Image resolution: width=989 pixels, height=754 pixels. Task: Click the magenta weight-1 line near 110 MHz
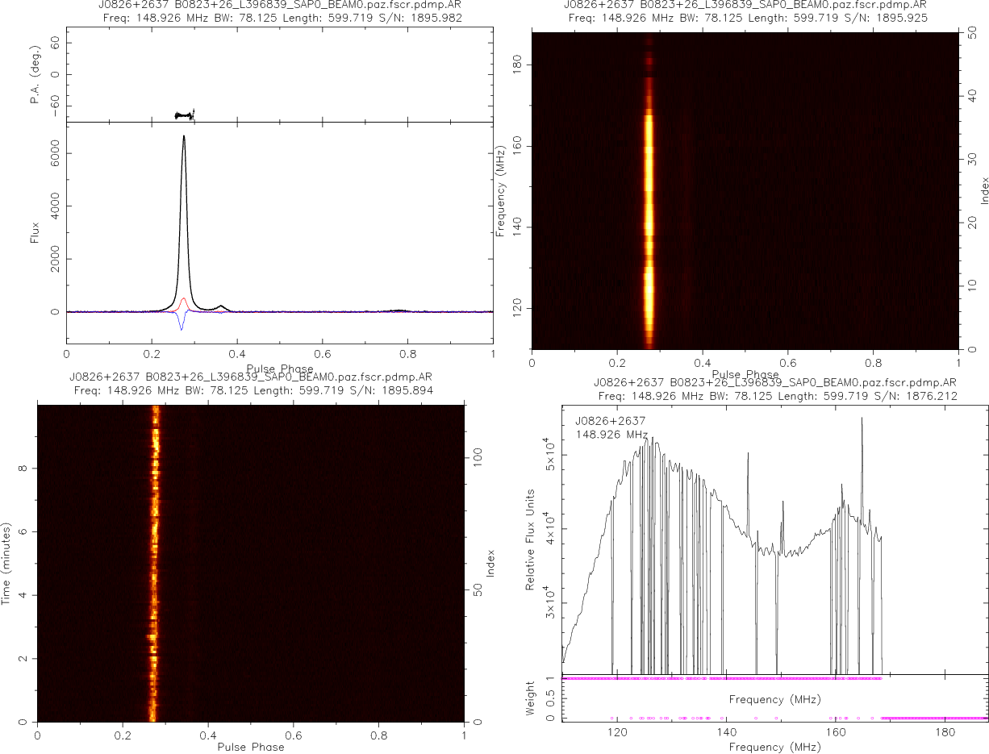581,679
